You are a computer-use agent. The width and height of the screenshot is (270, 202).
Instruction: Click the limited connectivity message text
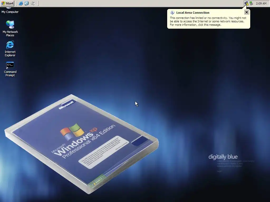pos(208,21)
